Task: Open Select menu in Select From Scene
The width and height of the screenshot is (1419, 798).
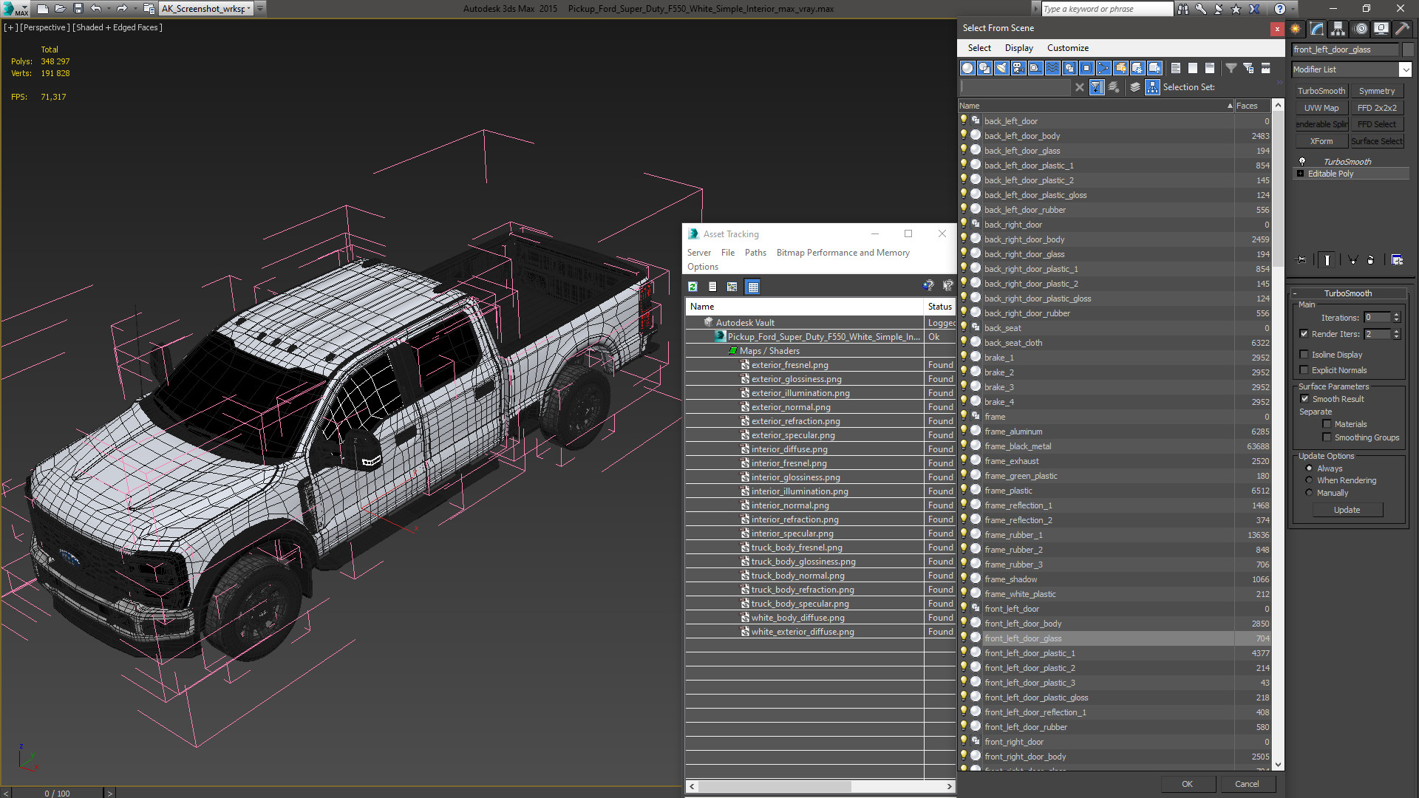Action: 979,48
